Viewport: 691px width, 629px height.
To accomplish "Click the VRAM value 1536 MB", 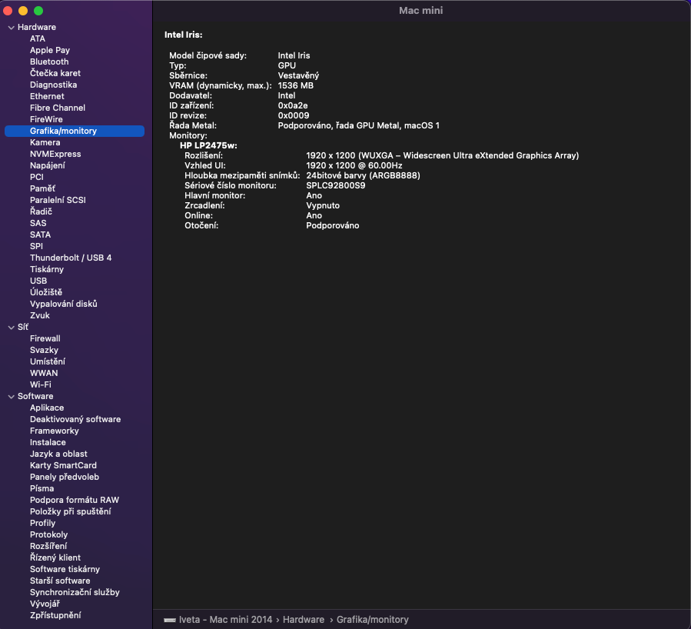I will [x=296, y=85].
